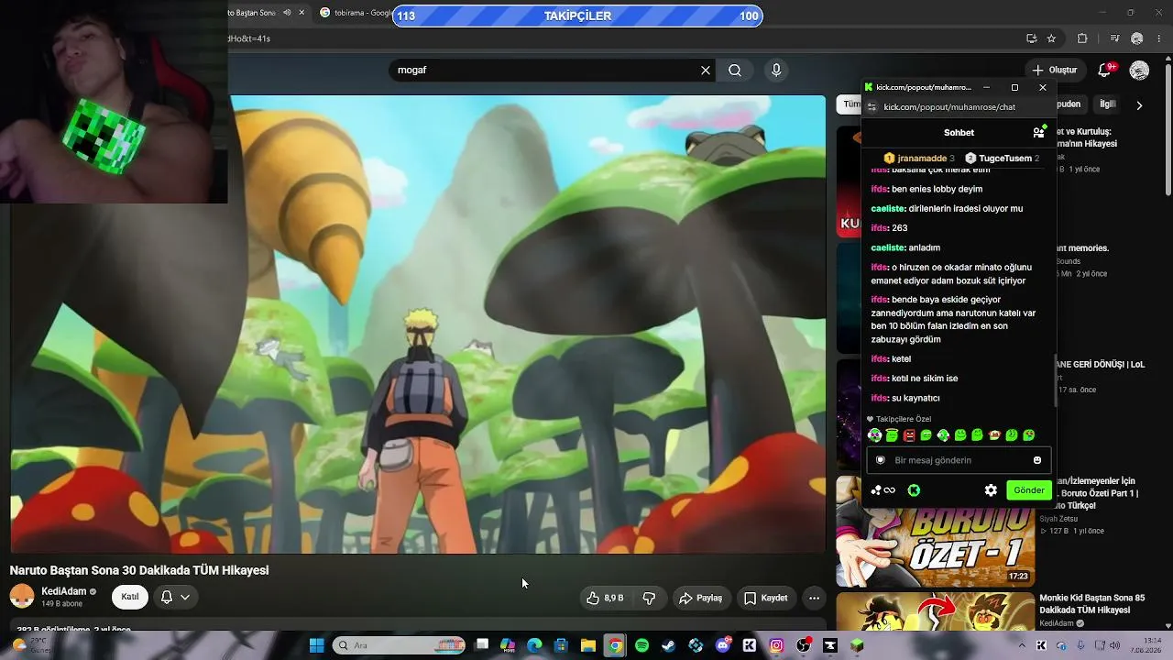Screen dimensions: 1173x660
Task: Show hidden system tray icons
Action: (x=1022, y=645)
